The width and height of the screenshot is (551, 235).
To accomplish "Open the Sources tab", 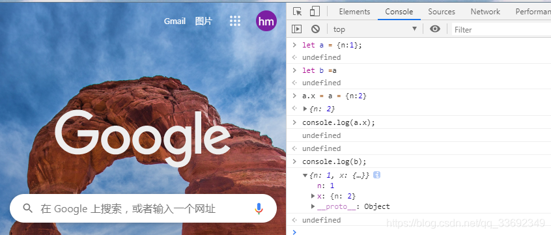I will coord(442,12).
